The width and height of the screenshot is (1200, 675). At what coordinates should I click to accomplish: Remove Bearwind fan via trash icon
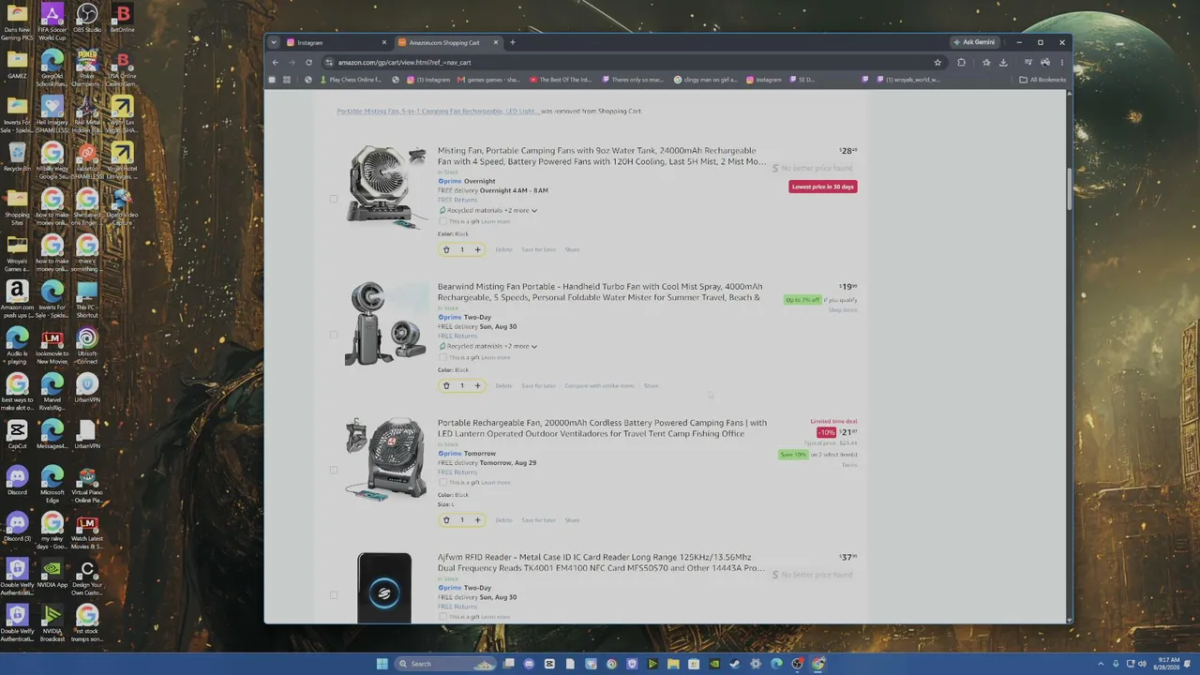coord(446,385)
